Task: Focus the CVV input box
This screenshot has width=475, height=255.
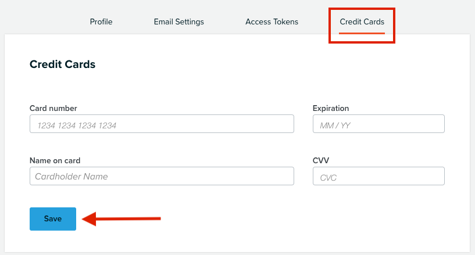Action: [378, 176]
